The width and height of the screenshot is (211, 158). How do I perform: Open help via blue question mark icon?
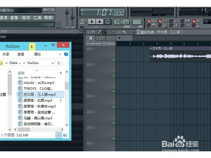(x=66, y=54)
